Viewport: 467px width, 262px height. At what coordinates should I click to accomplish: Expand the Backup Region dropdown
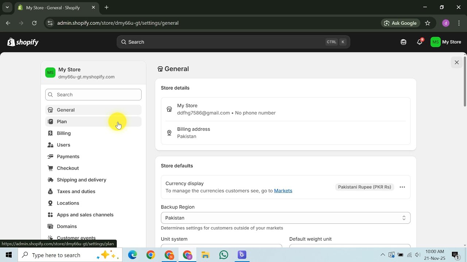coord(286,218)
